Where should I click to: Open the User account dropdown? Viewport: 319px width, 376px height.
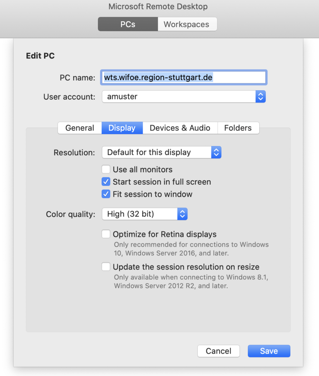(x=183, y=97)
